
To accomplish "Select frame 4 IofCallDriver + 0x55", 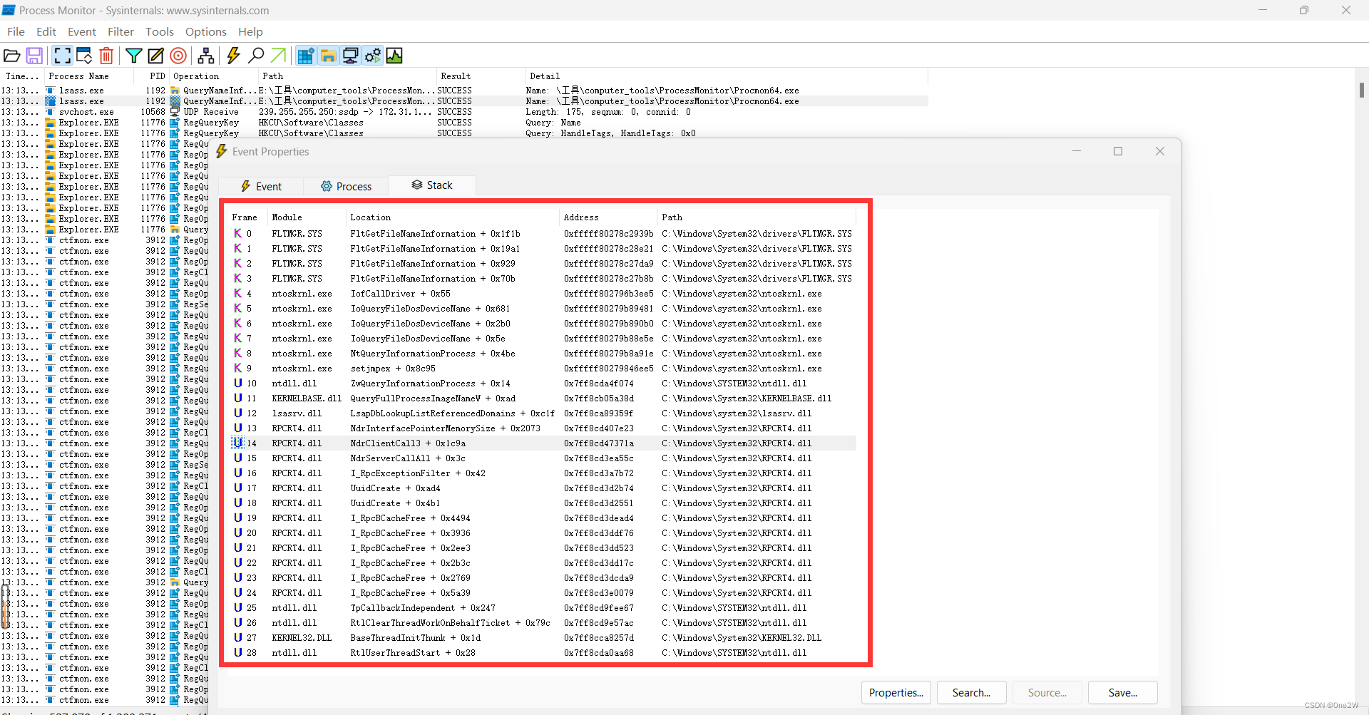I will pyautogui.click(x=541, y=294).
